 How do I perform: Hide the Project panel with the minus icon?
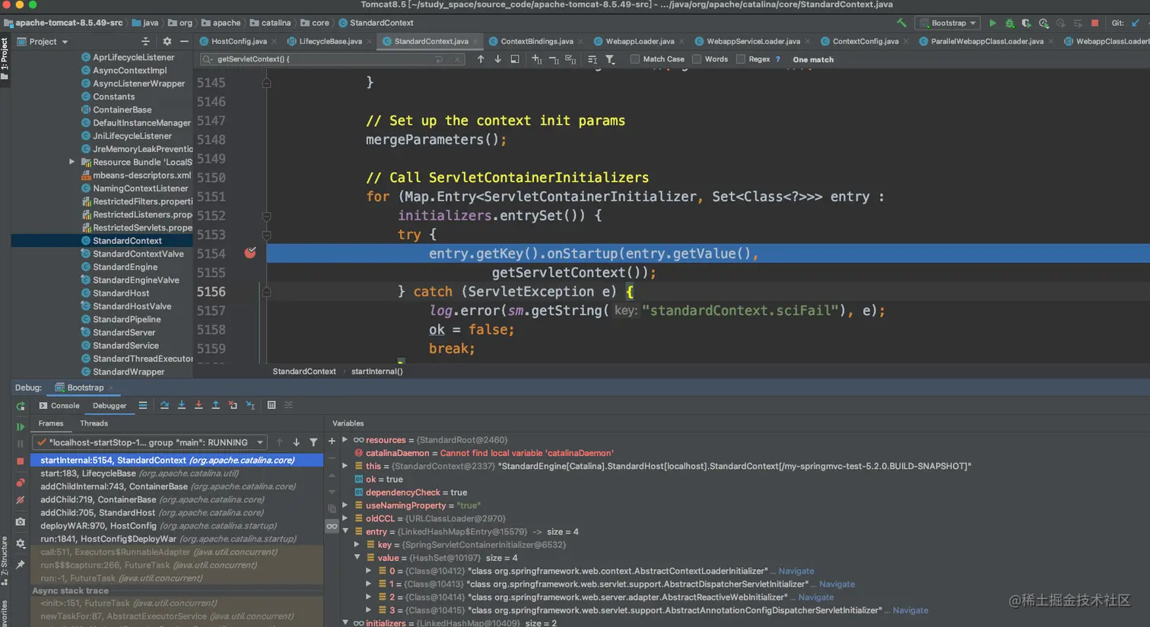point(184,42)
